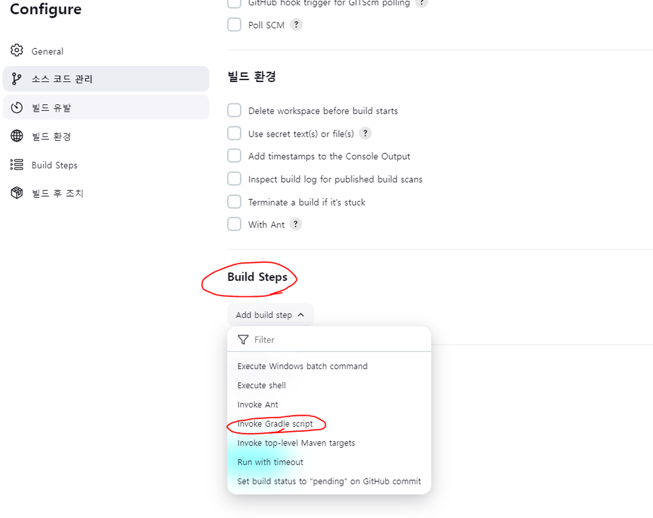This screenshot has height=518, width=653.
Task: Check Add timestamps to the Console Output
Action: click(234, 156)
